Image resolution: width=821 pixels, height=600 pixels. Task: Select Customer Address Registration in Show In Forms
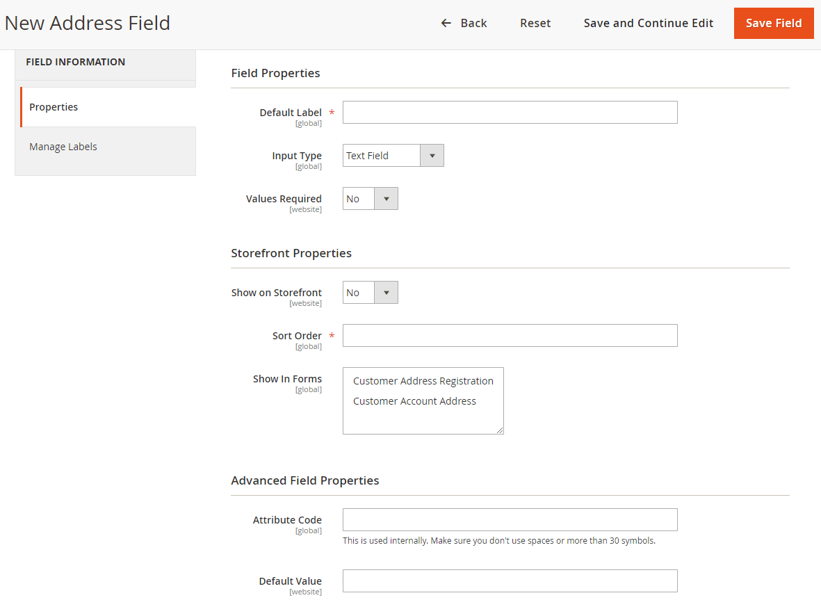coord(423,380)
